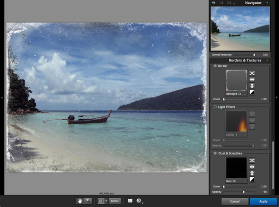Image resolution: width=279 pixels, height=207 pixels.
Task: Switch navigator zoom to 1:1
Action: 220,3
